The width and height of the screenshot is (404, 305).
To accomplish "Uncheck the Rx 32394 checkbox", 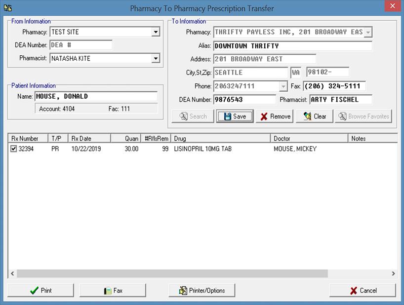I will (14, 149).
